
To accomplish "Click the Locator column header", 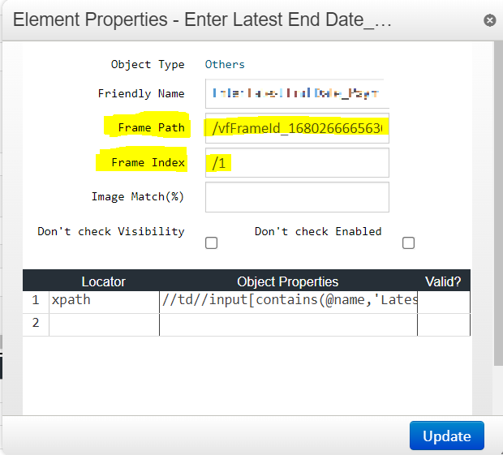I will click(x=103, y=281).
